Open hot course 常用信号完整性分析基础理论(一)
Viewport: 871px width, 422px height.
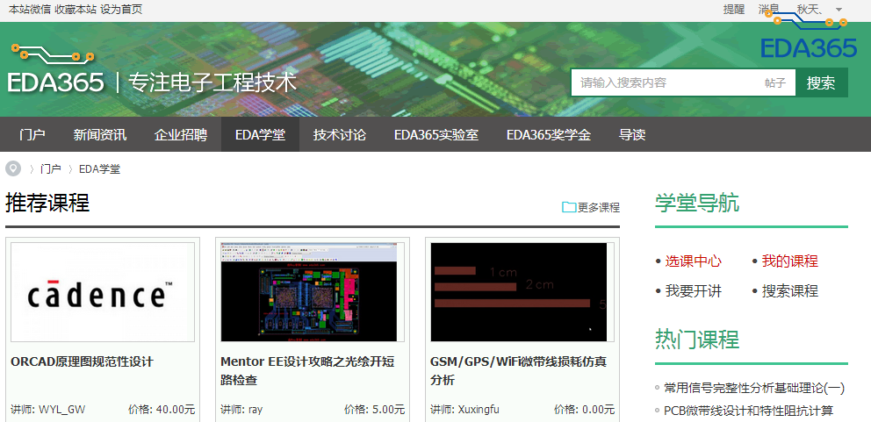pos(754,388)
